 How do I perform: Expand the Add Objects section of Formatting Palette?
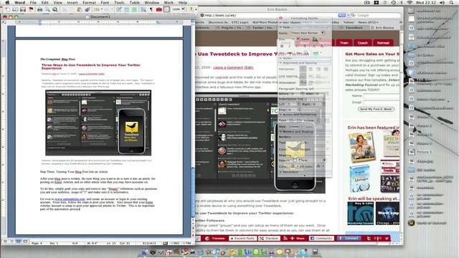tap(281, 22)
